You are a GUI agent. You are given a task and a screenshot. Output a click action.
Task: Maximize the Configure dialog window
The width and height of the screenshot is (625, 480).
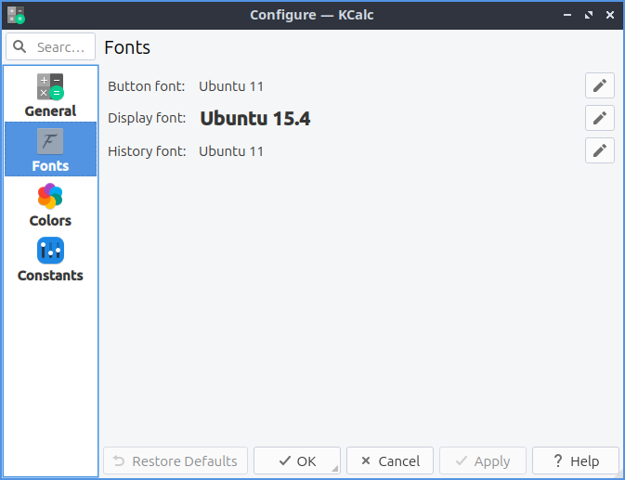(x=588, y=15)
